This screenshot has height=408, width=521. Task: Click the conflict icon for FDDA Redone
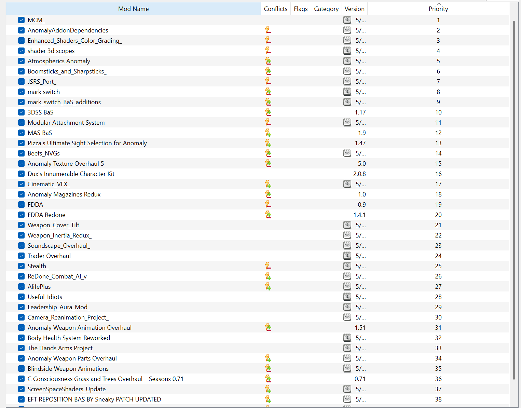coord(268,215)
